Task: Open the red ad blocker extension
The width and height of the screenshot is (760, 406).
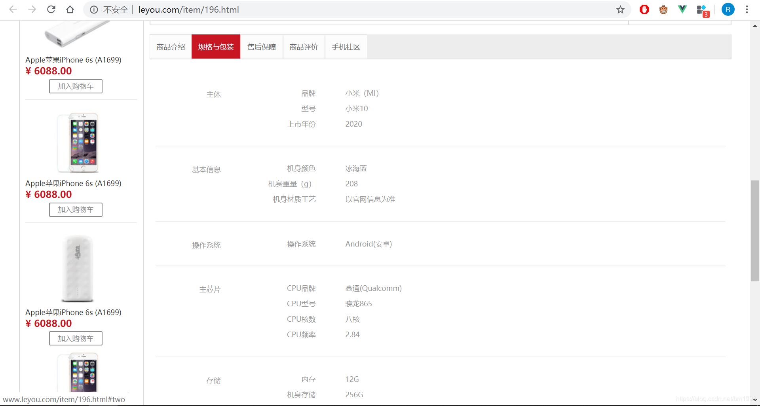Action: click(x=644, y=9)
